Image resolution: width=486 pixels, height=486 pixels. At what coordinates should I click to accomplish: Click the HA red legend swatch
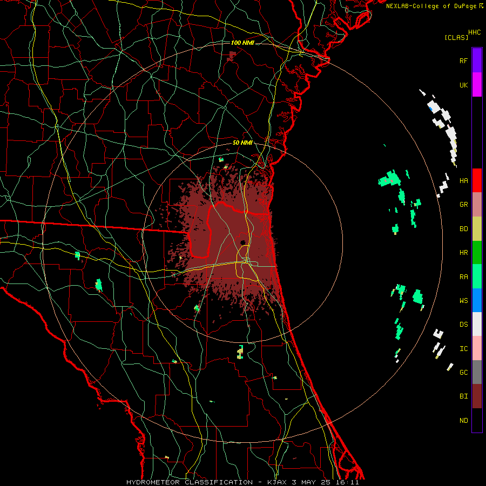point(477,180)
